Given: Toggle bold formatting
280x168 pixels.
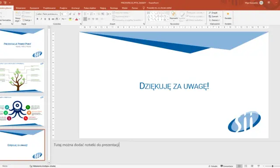Looking at the screenshot, I should pos(37,19).
